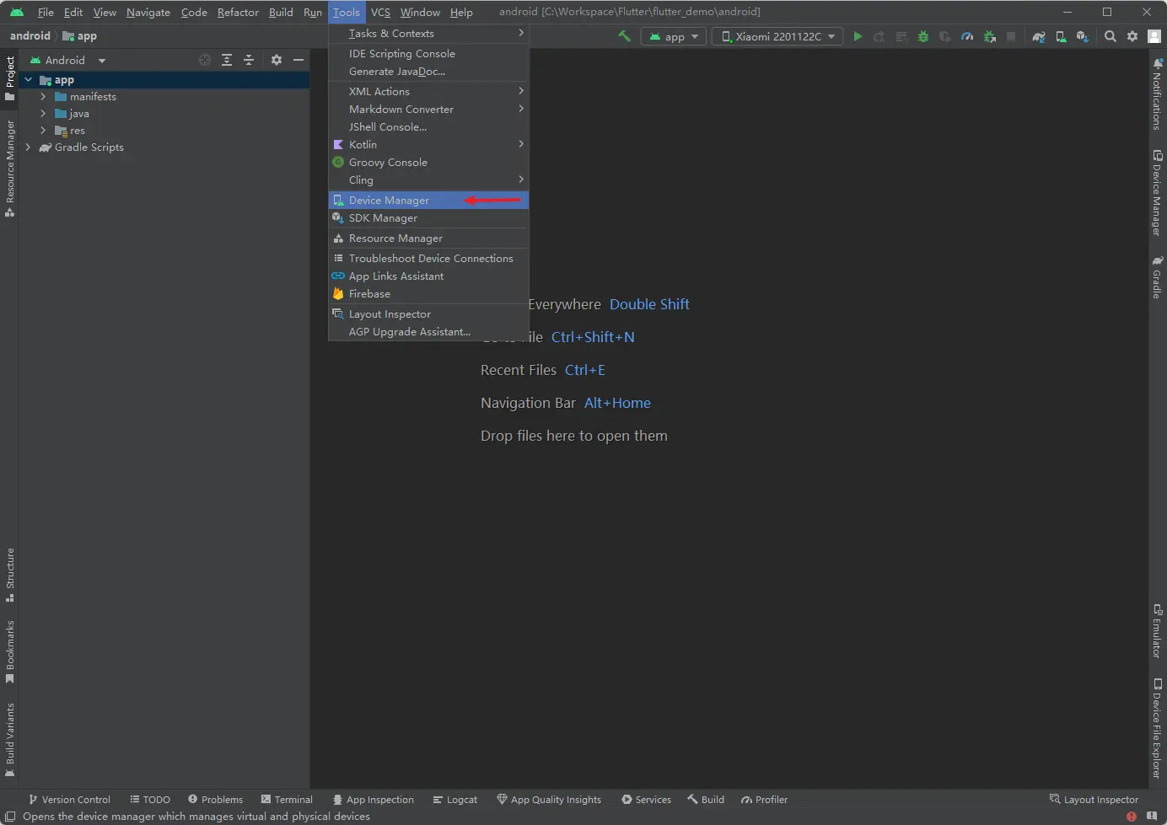Click the Make Project hammer icon
Image resolution: width=1167 pixels, height=825 pixels.
tap(624, 36)
